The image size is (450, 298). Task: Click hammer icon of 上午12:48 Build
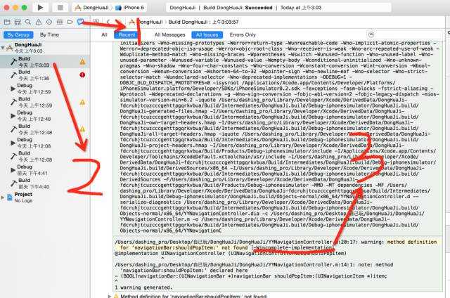click(13, 129)
